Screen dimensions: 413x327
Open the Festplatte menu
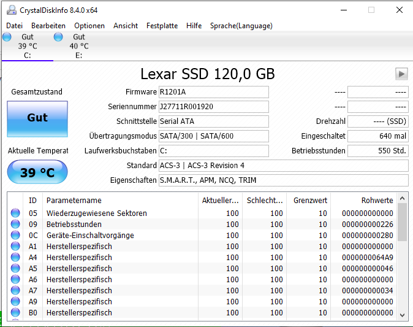pyautogui.click(x=162, y=26)
